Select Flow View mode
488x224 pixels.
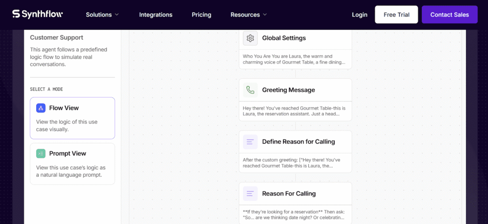(x=72, y=118)
